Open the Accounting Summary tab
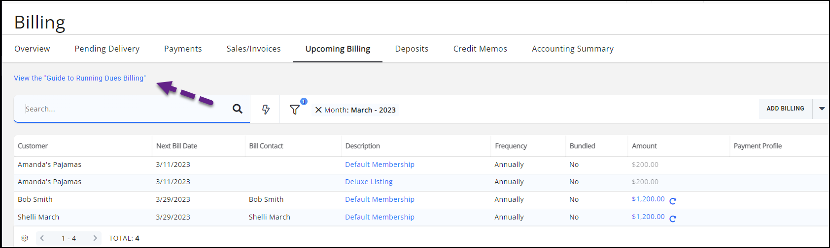830x248 pixels. tap(572, 49)
